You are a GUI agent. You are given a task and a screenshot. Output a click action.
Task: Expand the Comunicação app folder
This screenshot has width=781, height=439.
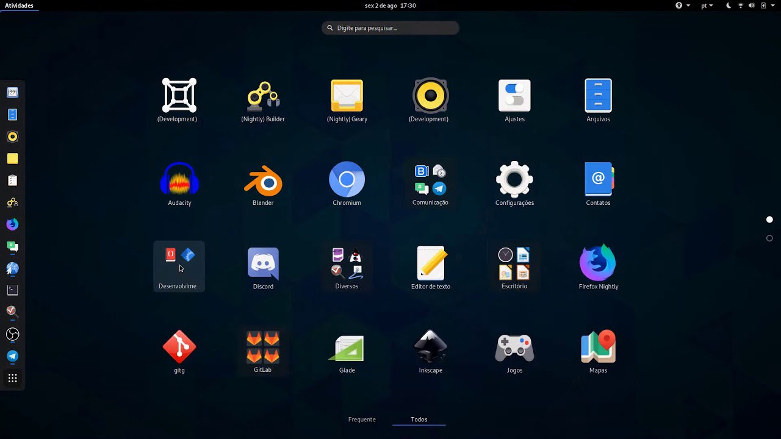click(430, 184)
